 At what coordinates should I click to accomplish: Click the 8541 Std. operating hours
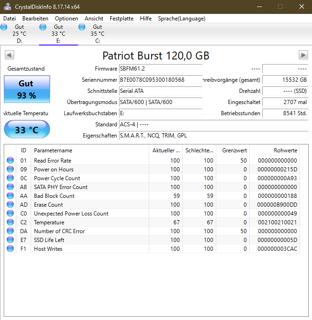[285, 113]
